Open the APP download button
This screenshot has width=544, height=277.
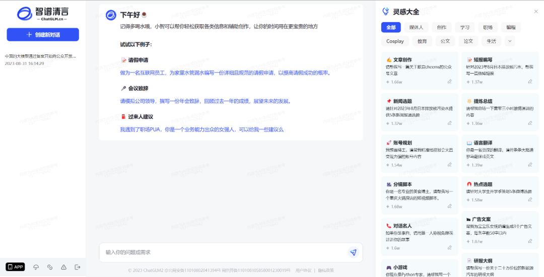click(15, 267)
